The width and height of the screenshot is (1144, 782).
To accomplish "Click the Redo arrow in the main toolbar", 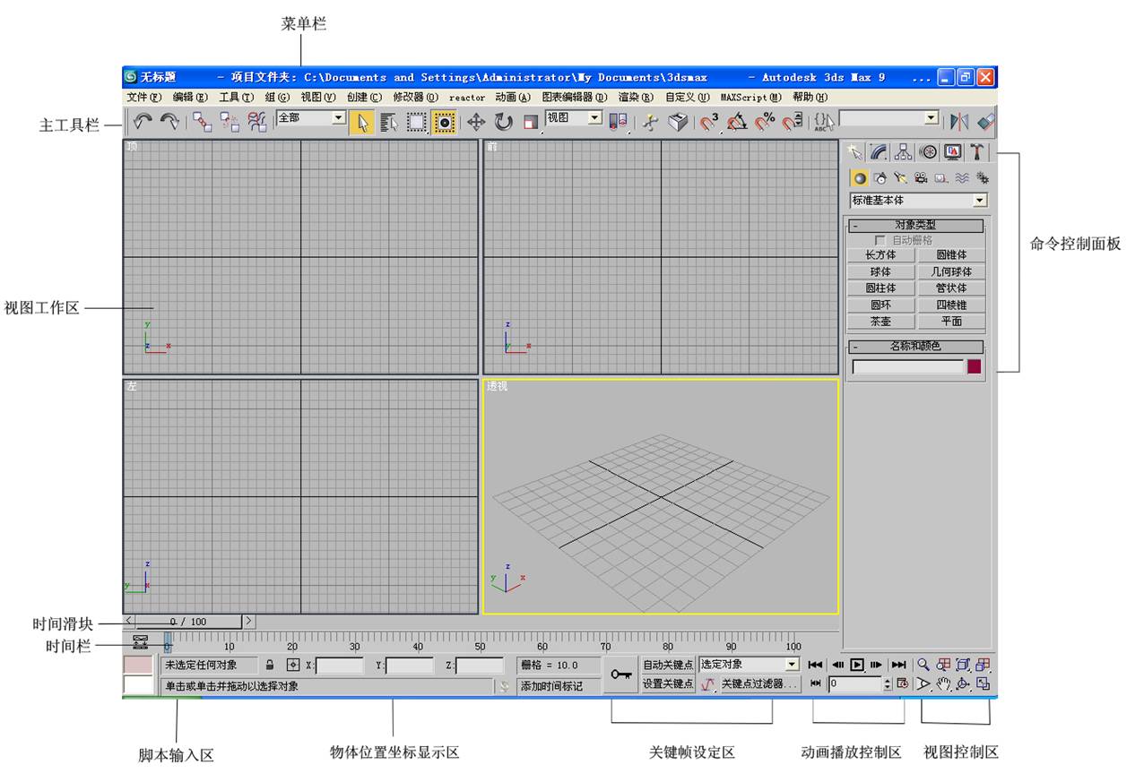I will click(x=169, y=123).
